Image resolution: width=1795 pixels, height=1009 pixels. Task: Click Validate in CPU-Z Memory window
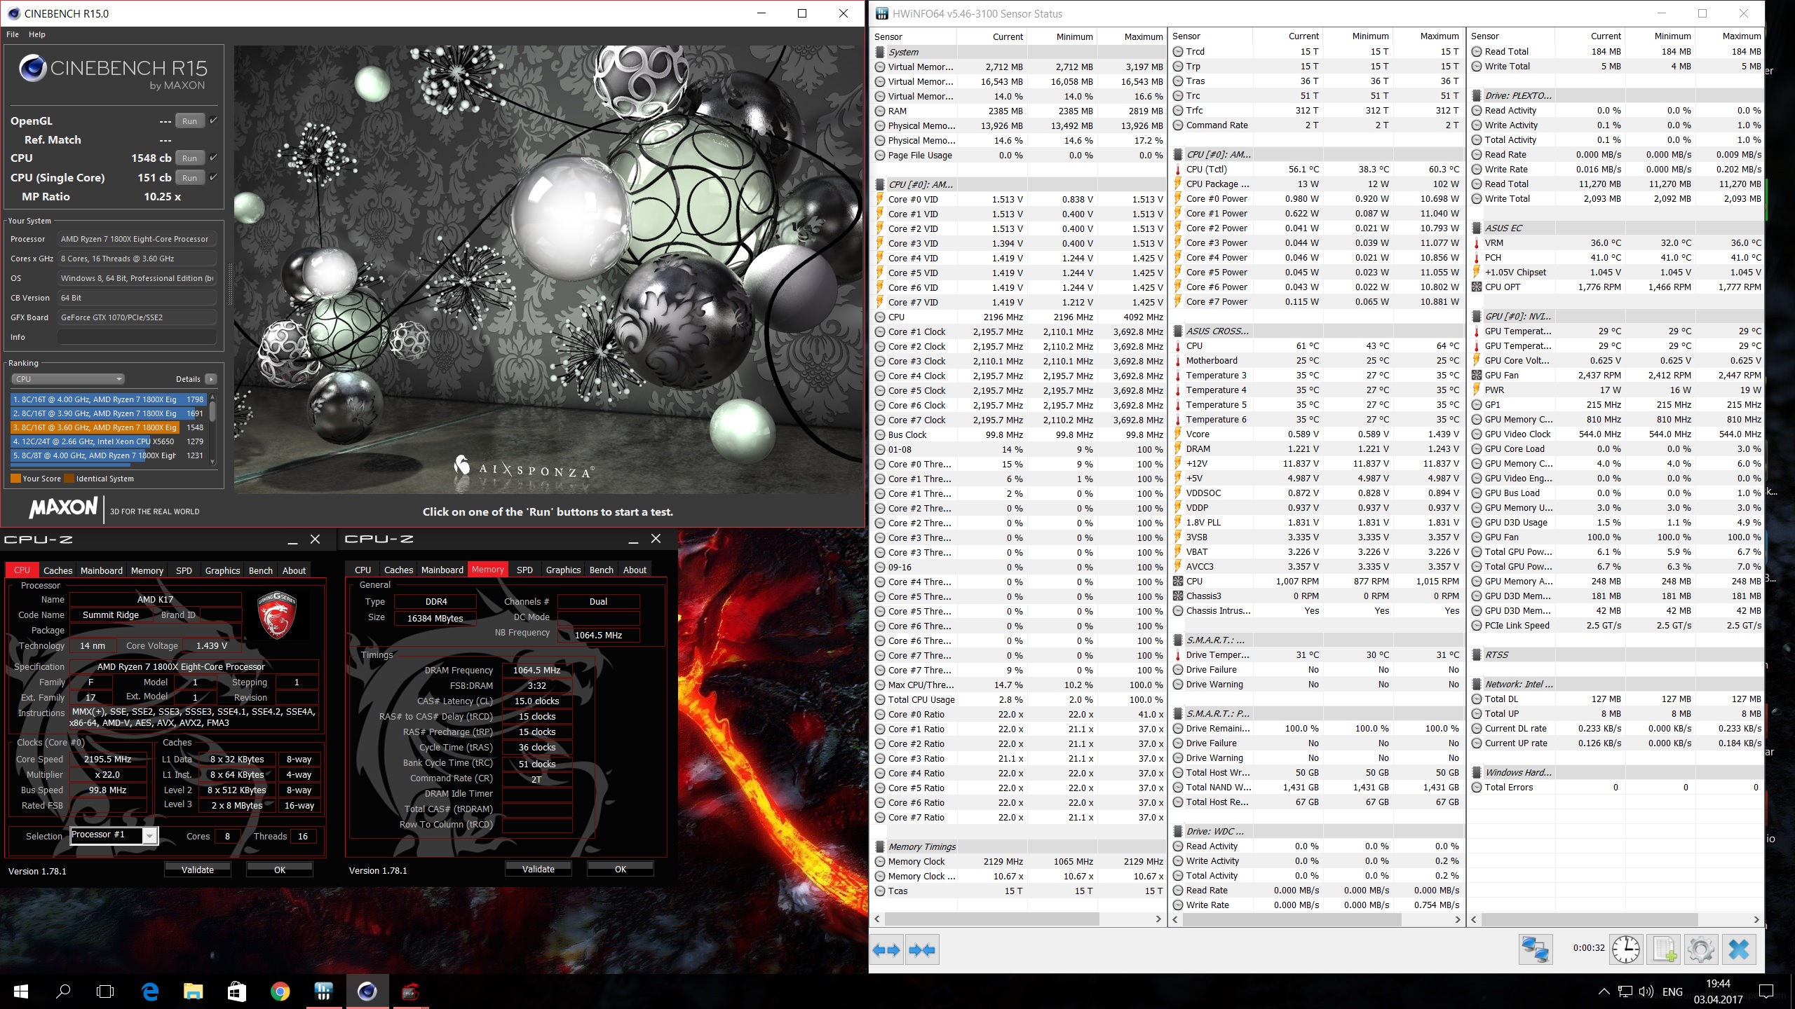pos(538,869)
